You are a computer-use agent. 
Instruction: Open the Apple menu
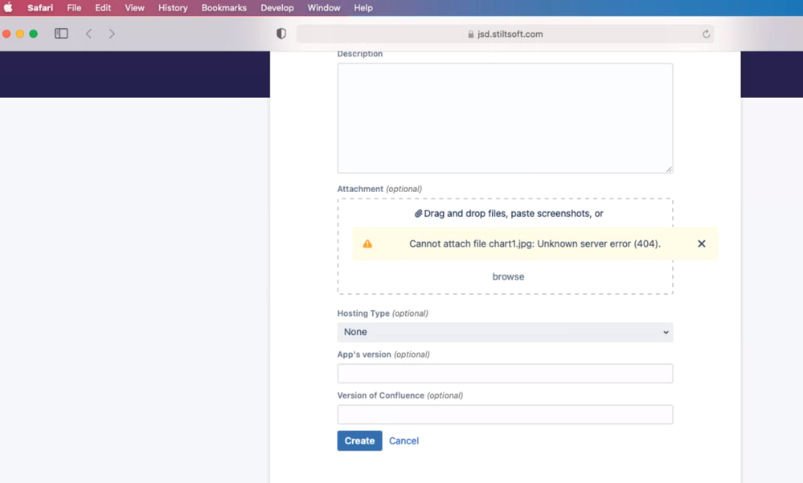click(x=8, y=8)
